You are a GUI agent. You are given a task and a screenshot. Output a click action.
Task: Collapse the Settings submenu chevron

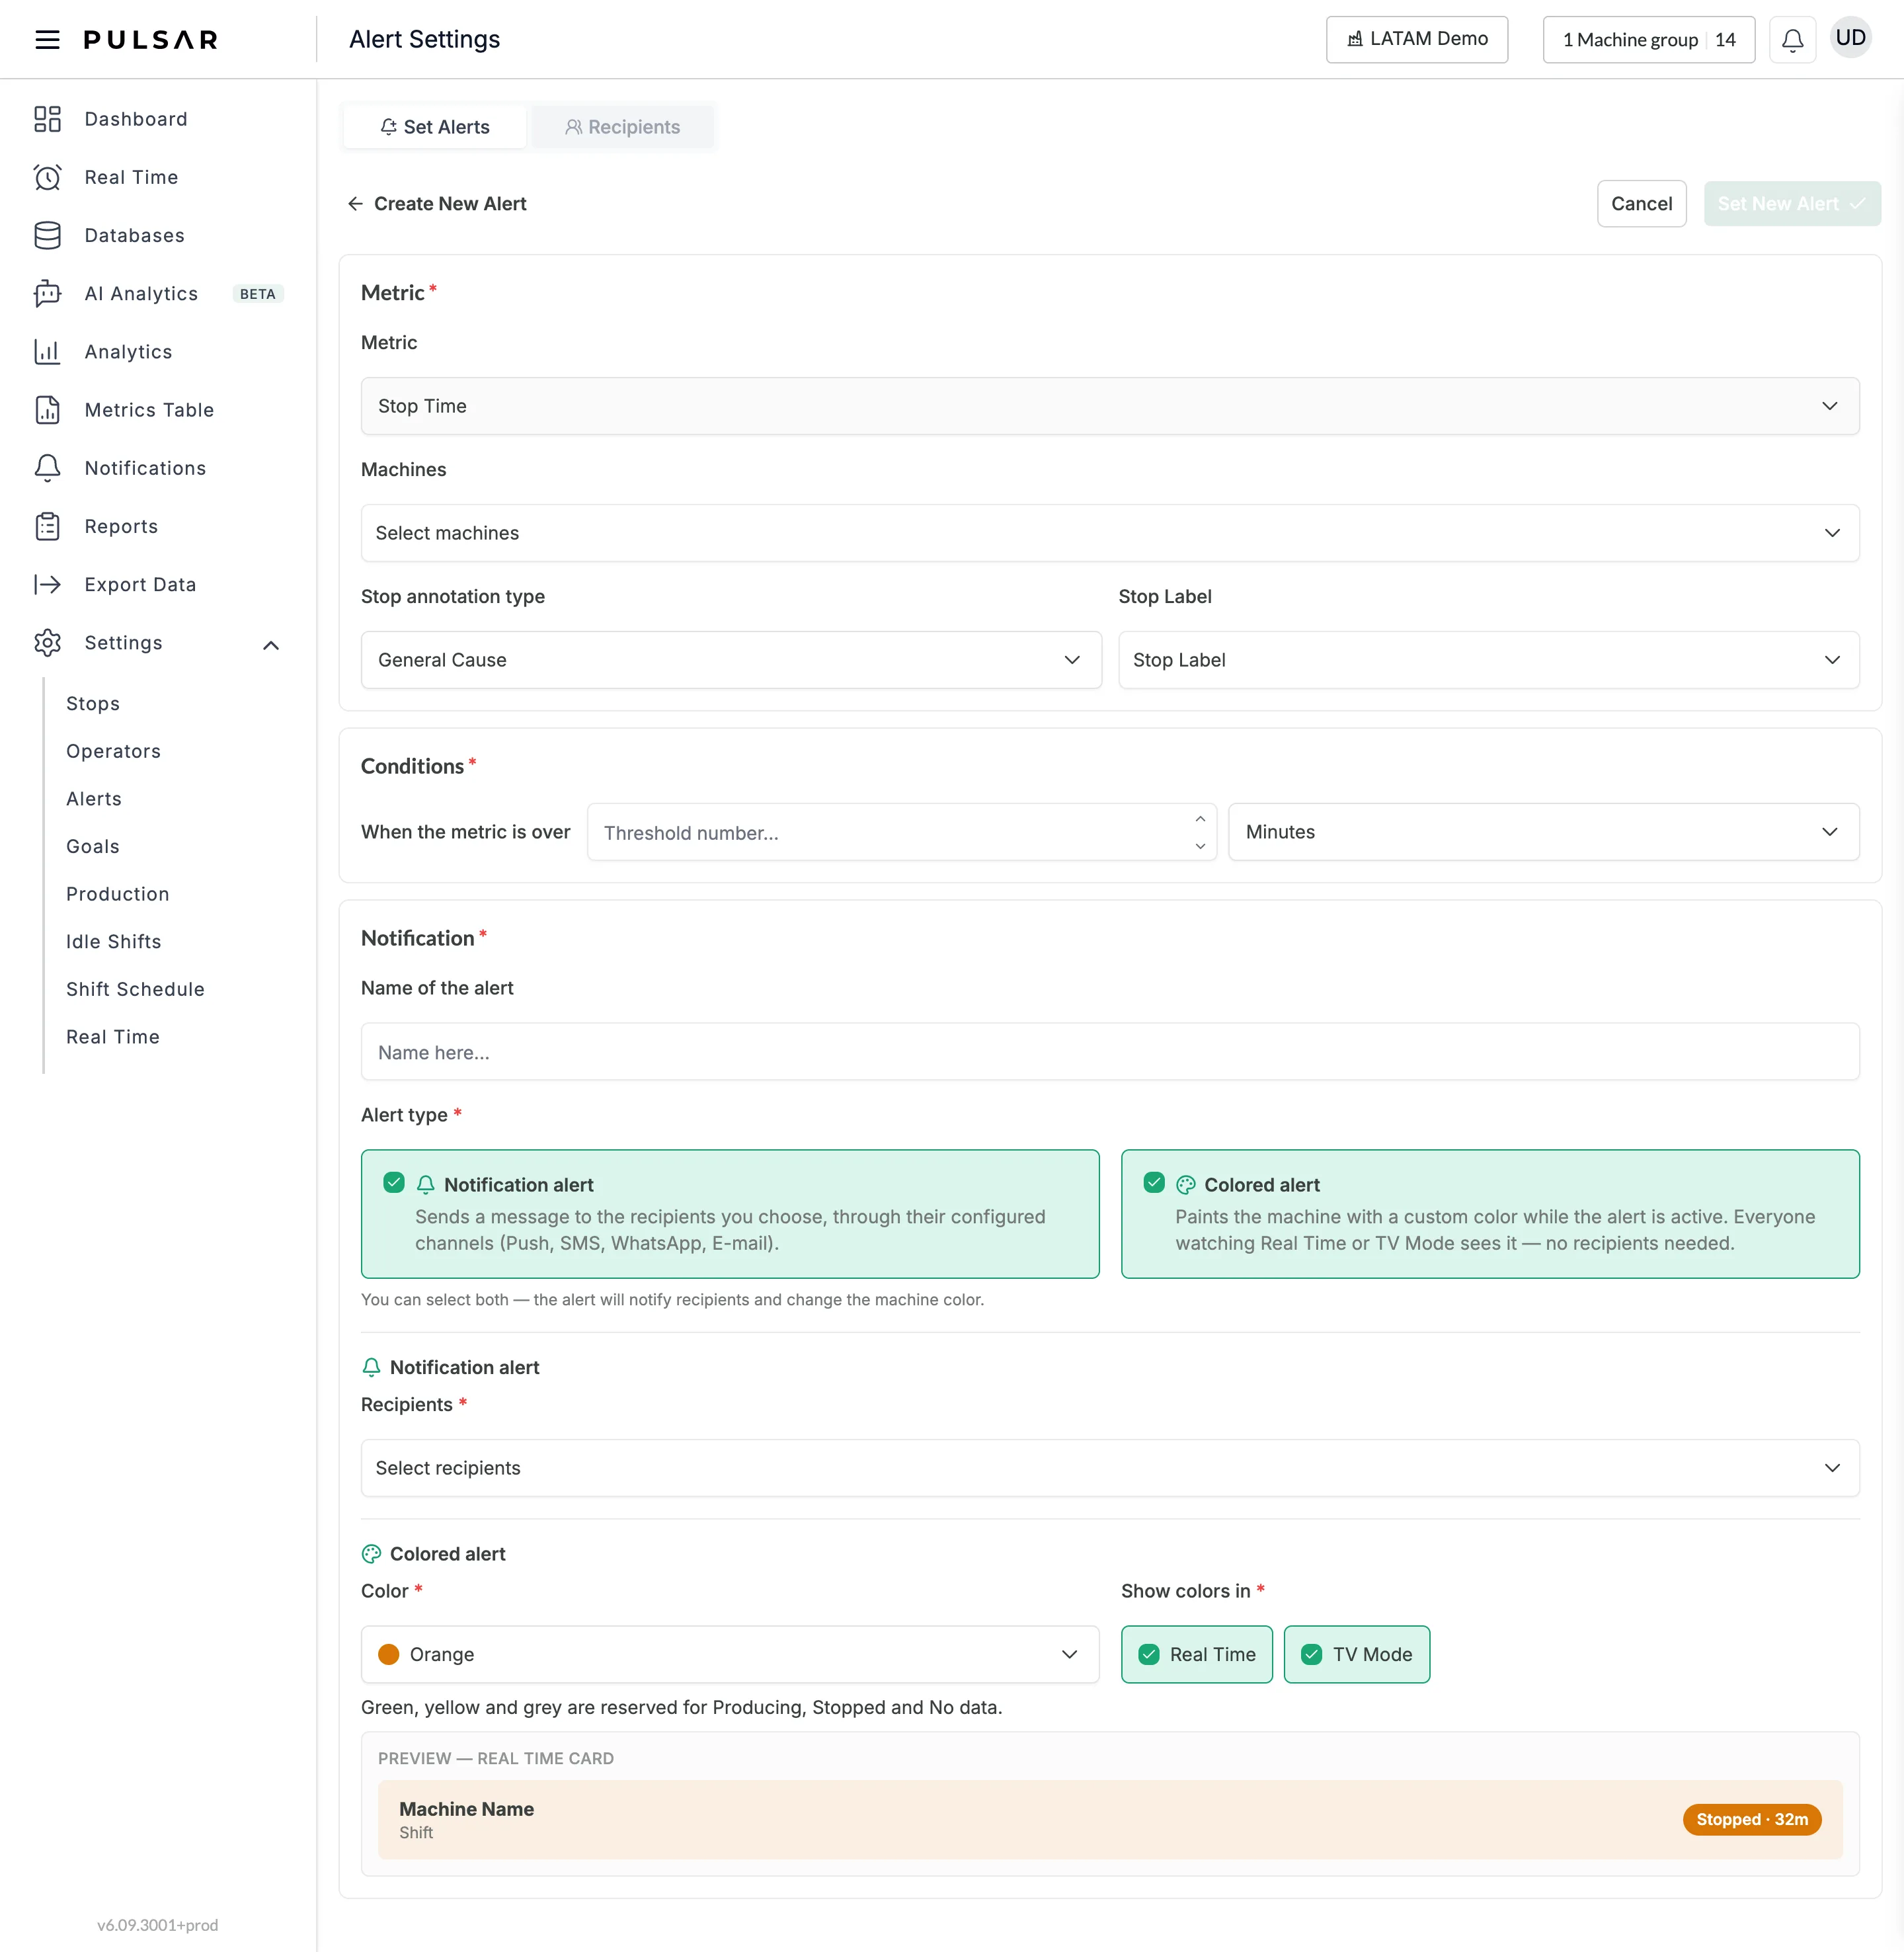271,645
